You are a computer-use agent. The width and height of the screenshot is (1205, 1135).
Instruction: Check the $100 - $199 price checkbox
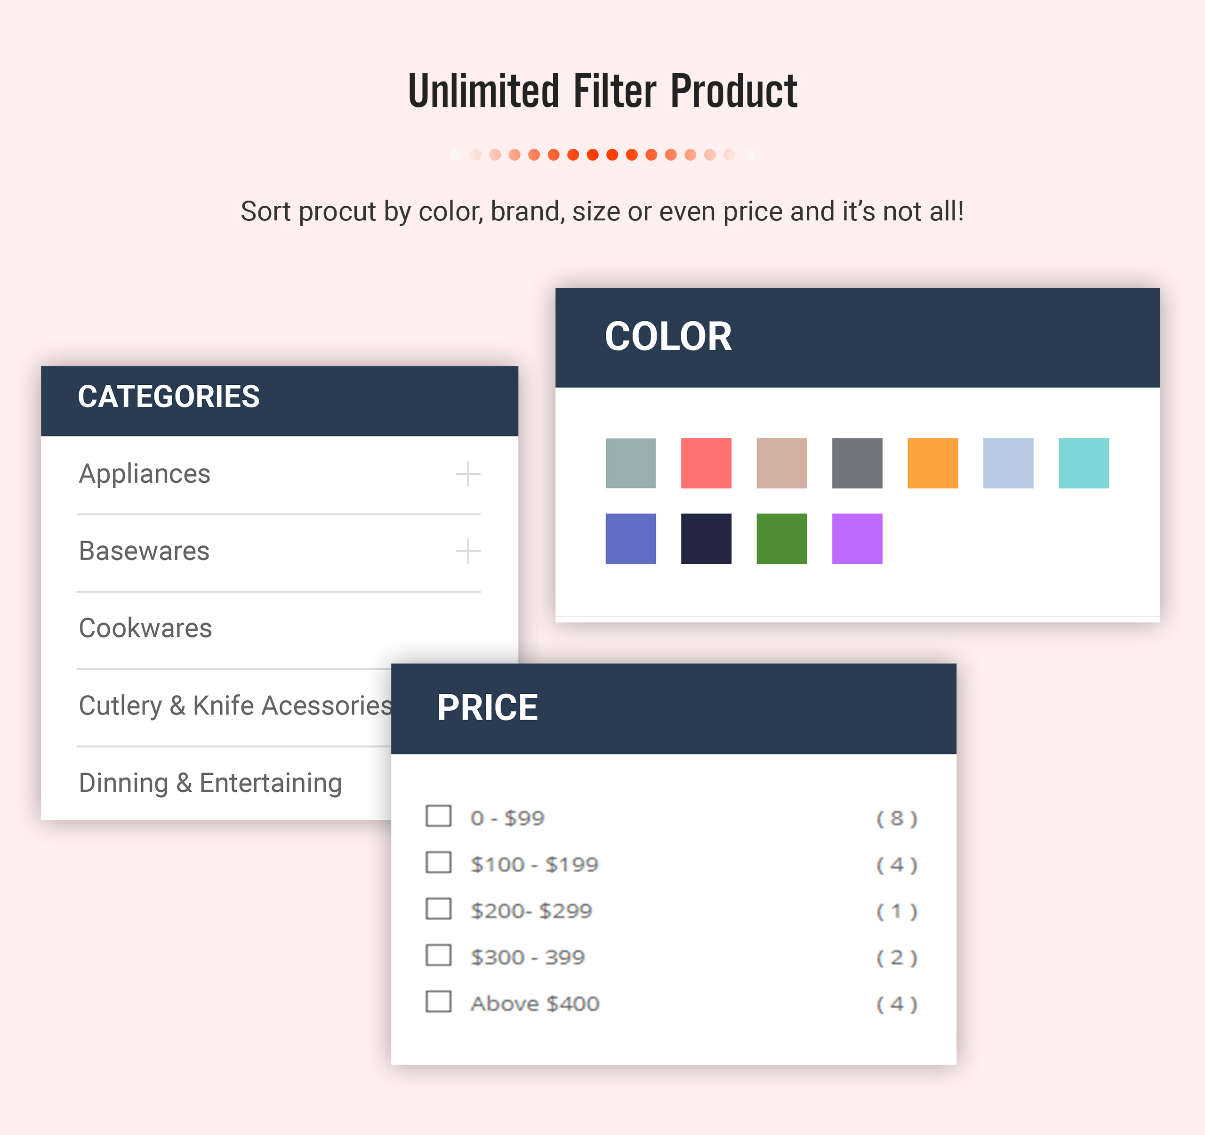pyautogui.click(x=438, y=863)
